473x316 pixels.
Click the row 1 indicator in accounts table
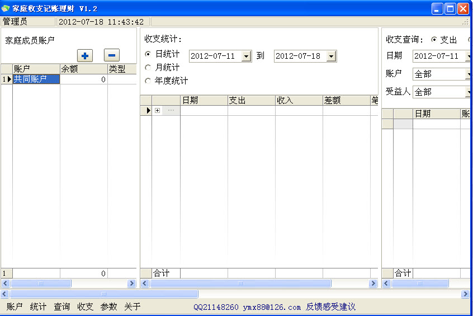[7, 79]
